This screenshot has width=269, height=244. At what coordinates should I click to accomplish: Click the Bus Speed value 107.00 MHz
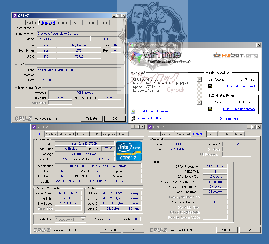(x=68, y=203)
